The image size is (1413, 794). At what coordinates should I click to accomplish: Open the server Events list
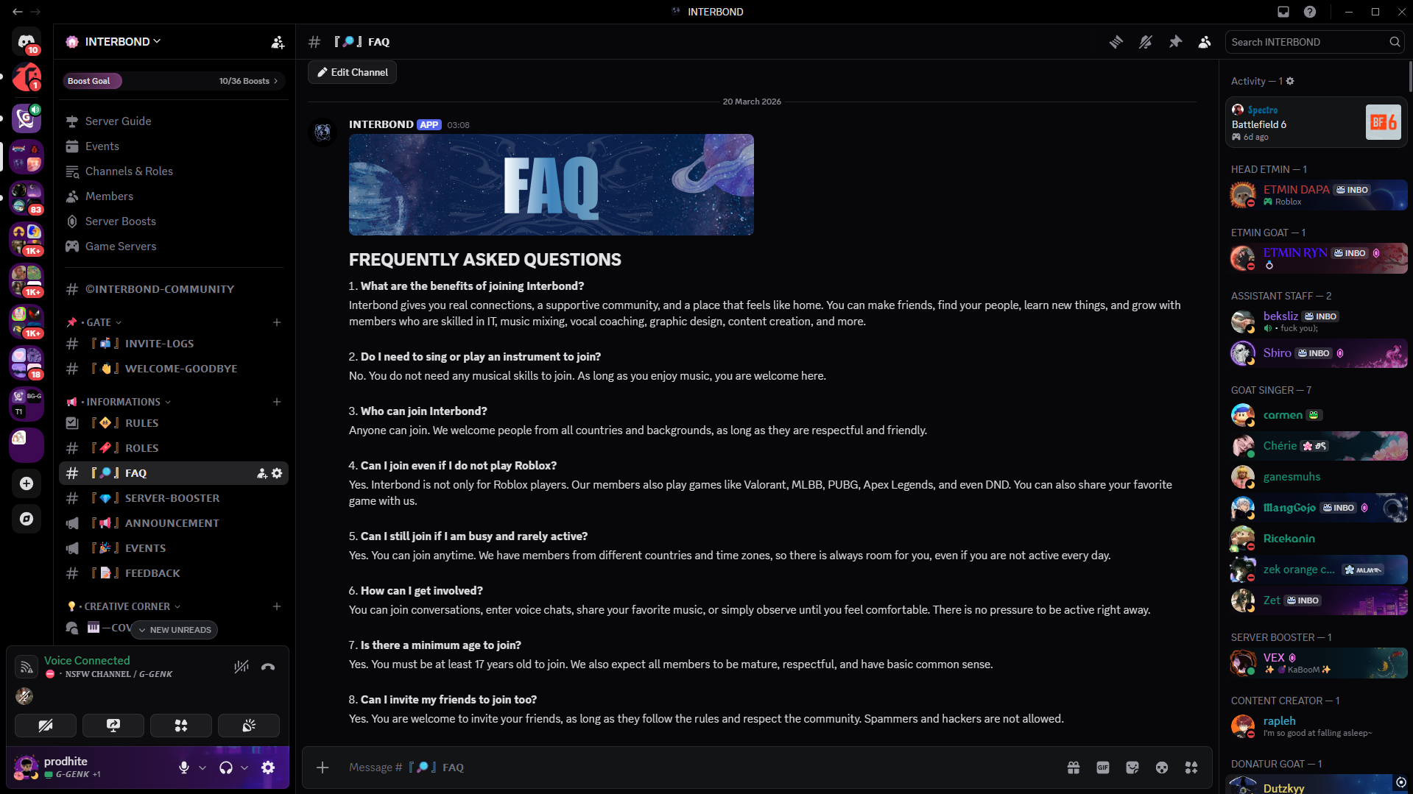pos(174,146)
